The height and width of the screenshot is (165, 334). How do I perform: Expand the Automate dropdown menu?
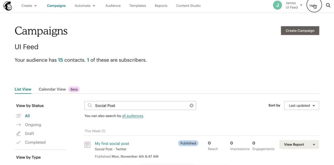[x=85, y=6]
